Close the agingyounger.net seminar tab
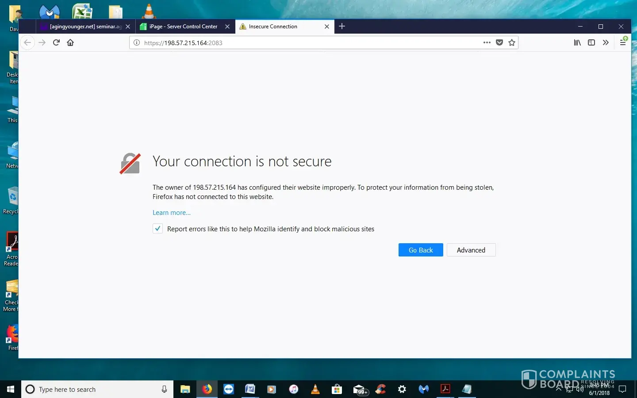 pos(128,27)
